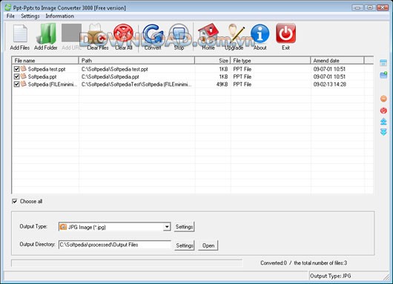
Task: Click the orange remove icon in sidebar
Action: 383,99
